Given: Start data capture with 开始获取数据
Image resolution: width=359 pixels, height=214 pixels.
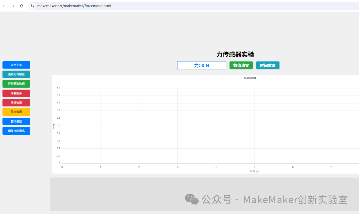Looking at the screenshot, I should pos(16,84).
